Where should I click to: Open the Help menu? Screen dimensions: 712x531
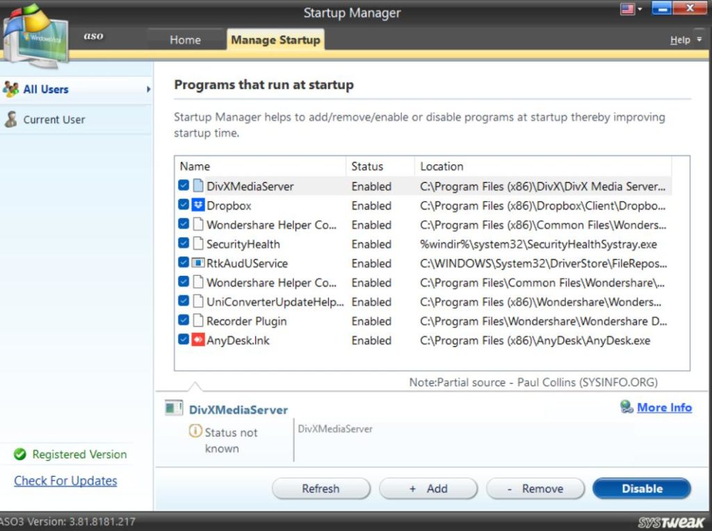[x=680, y=40]
